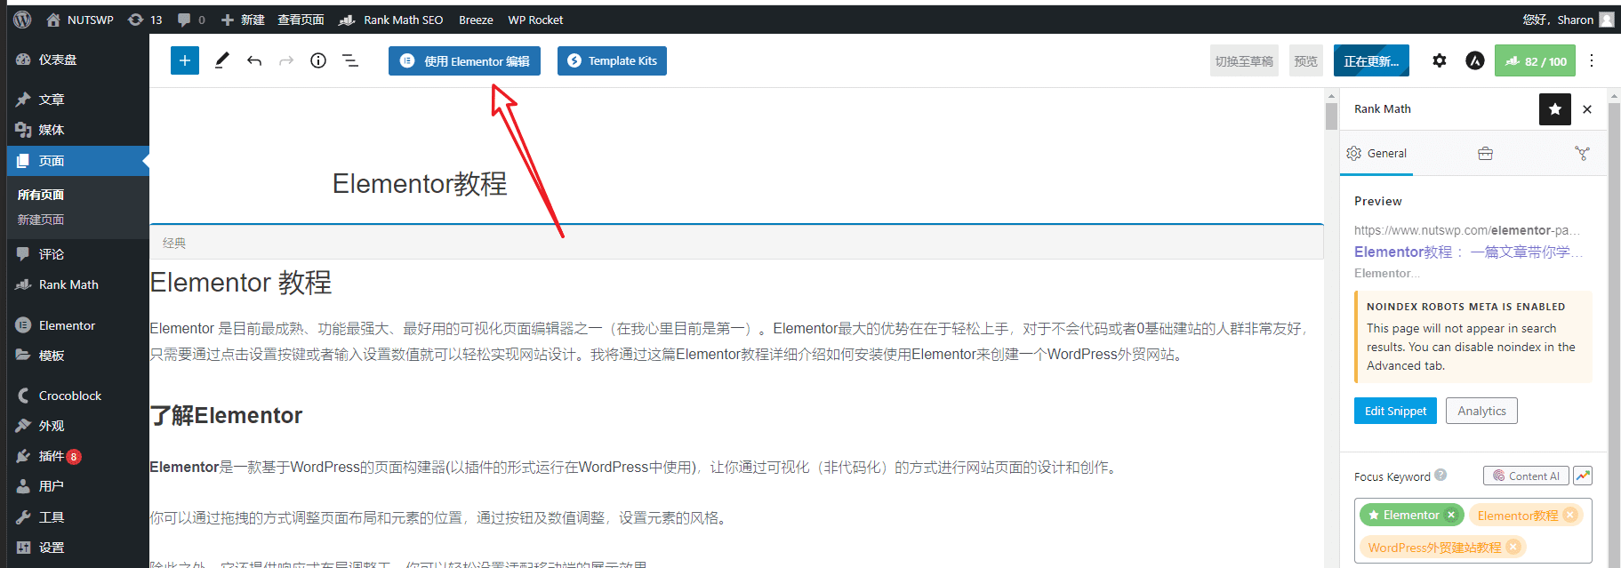
Task: Remove the Elementor focus keyword tag
Action: pyautogui.click(x=1451, y=515)
